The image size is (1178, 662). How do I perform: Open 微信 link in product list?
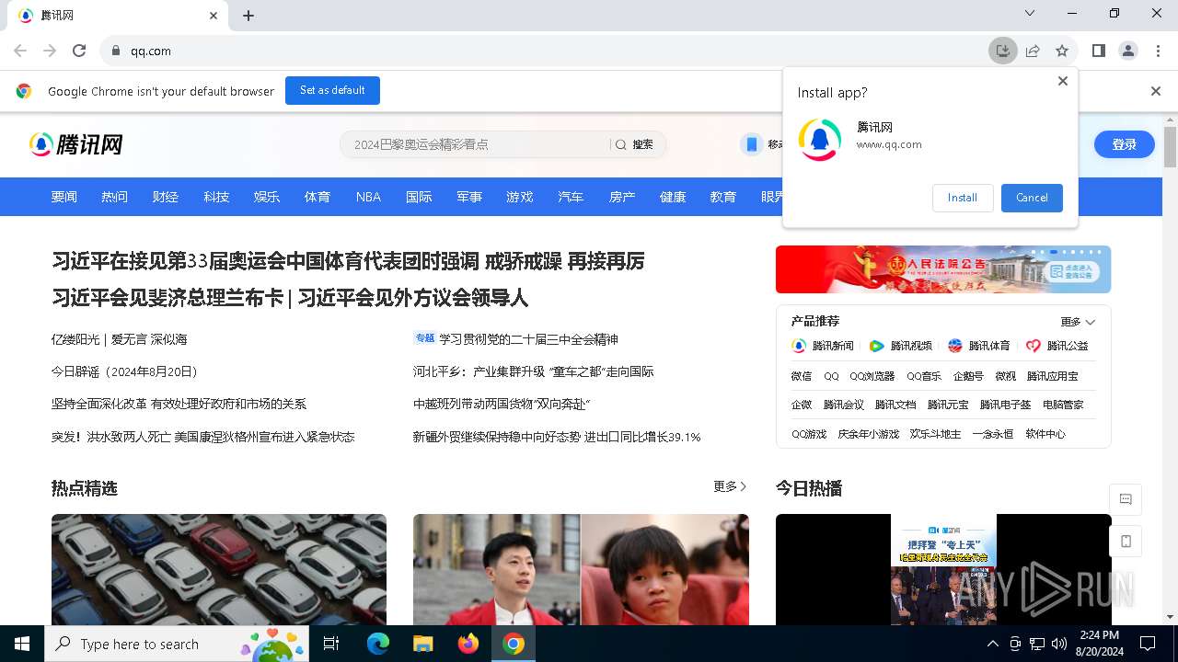click(802, 376)
